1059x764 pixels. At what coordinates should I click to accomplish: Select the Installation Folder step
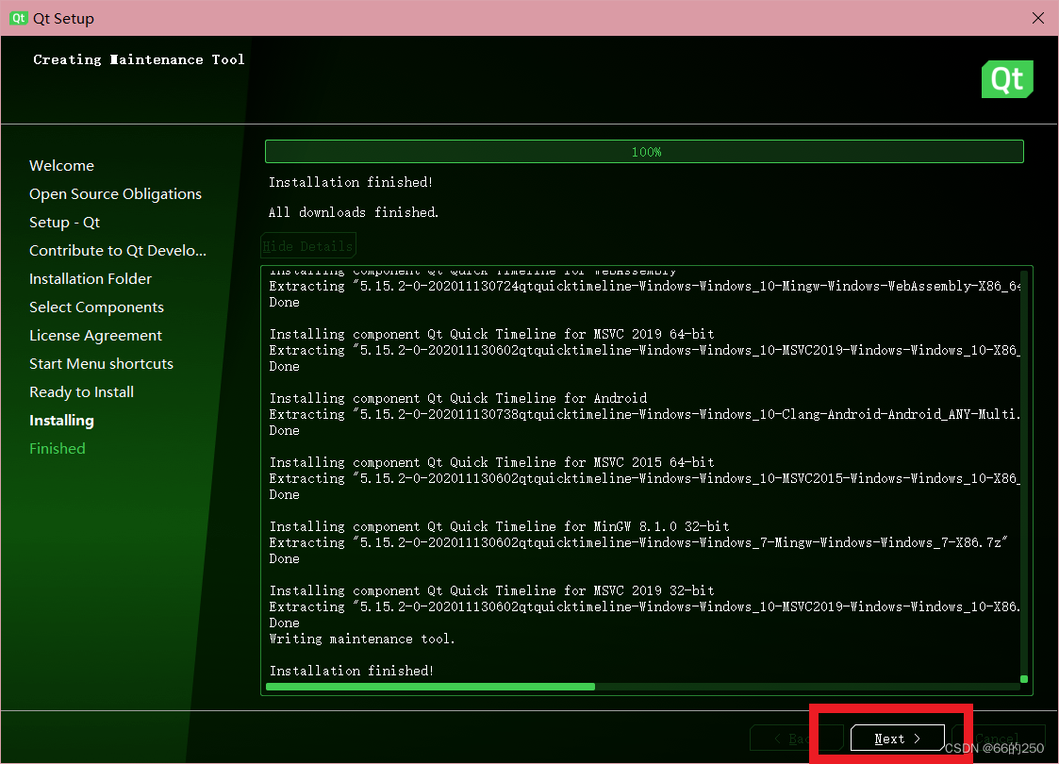click(91, 279)
